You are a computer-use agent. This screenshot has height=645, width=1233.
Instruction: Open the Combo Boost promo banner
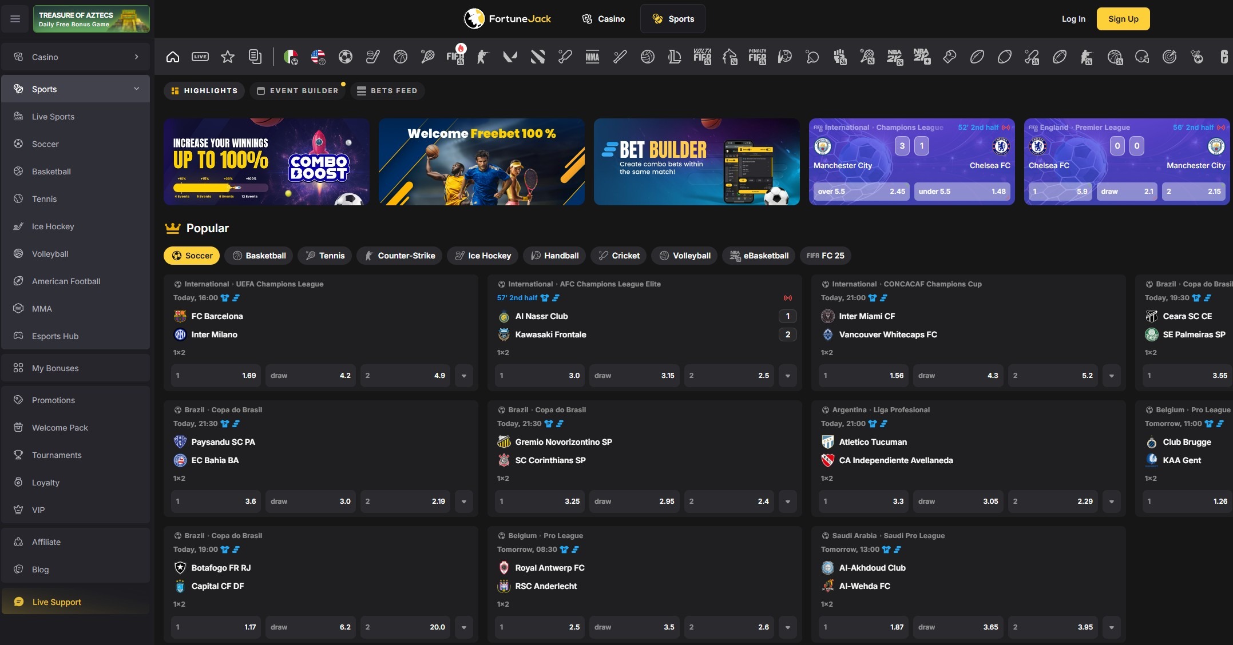click(267, 162)
